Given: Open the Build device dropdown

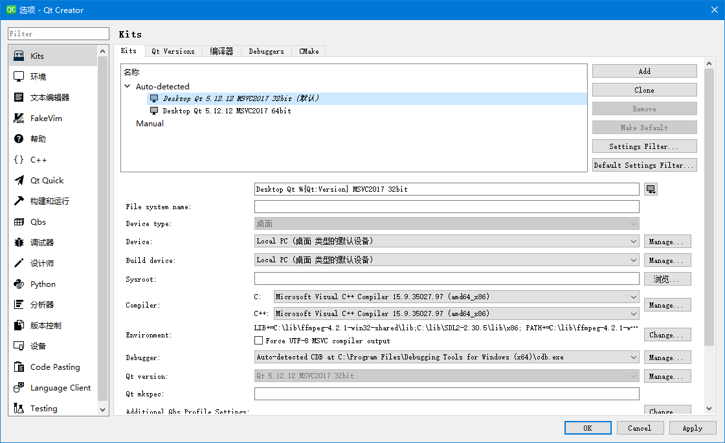Looking at the screenshot, I should pos(447,260).
